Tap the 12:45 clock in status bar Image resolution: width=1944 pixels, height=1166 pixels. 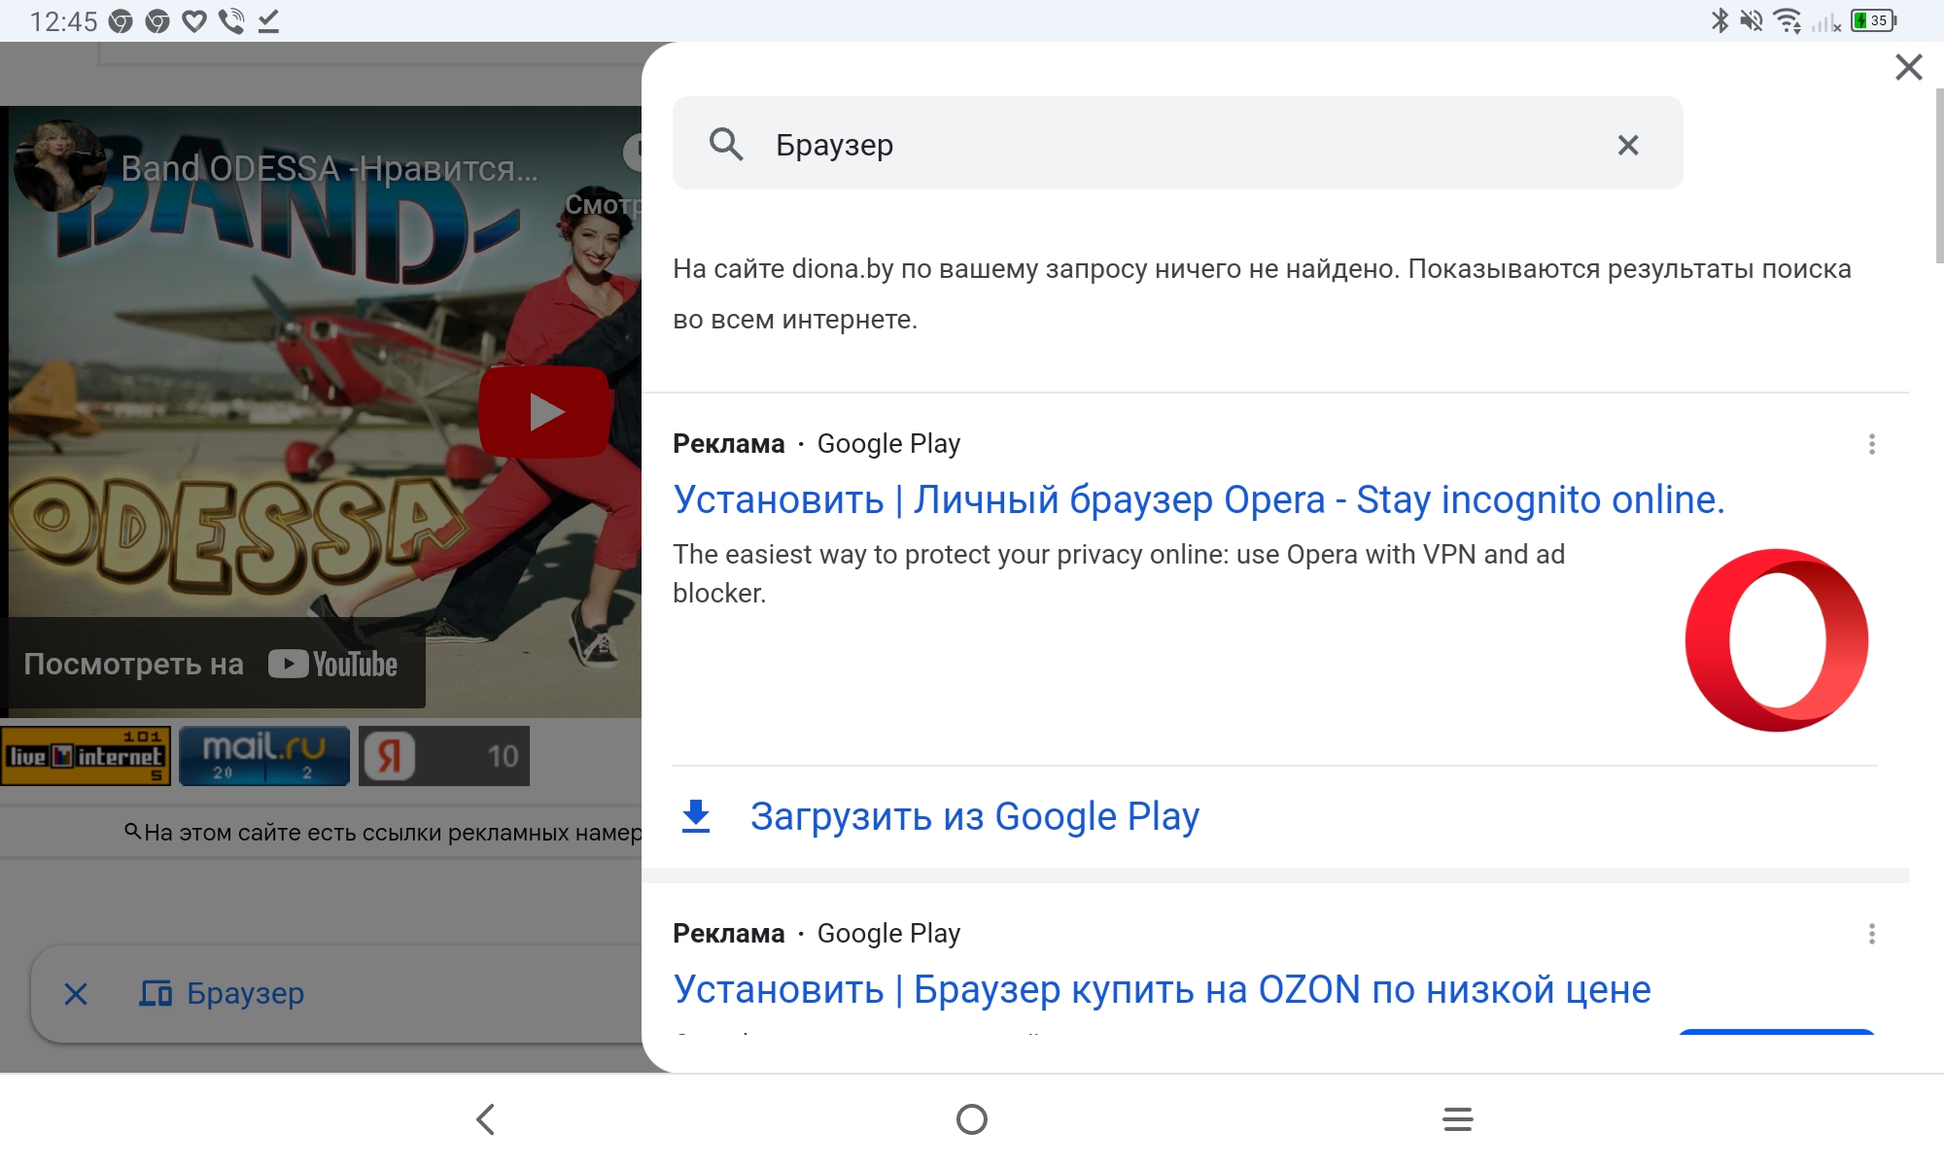click(x=63, y=21)
